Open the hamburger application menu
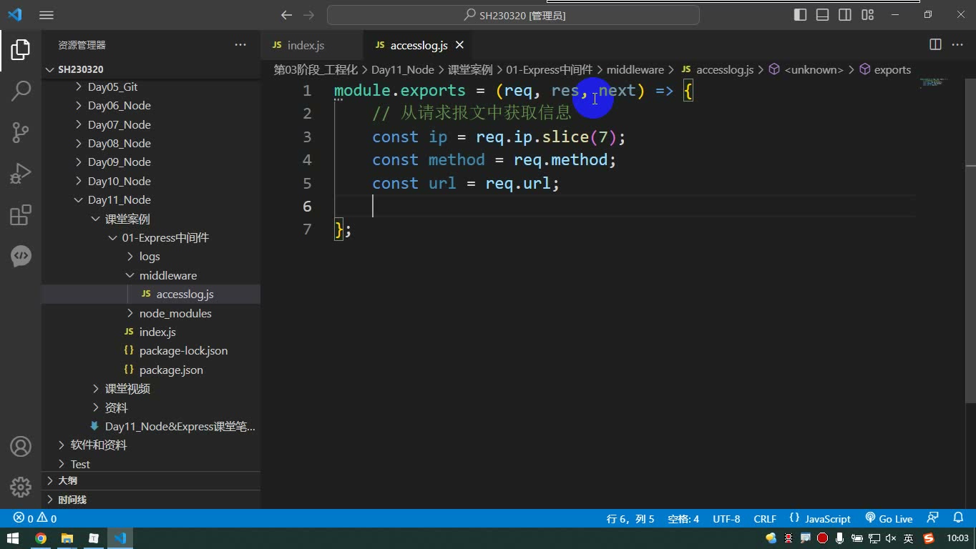 tap(47, 15)
